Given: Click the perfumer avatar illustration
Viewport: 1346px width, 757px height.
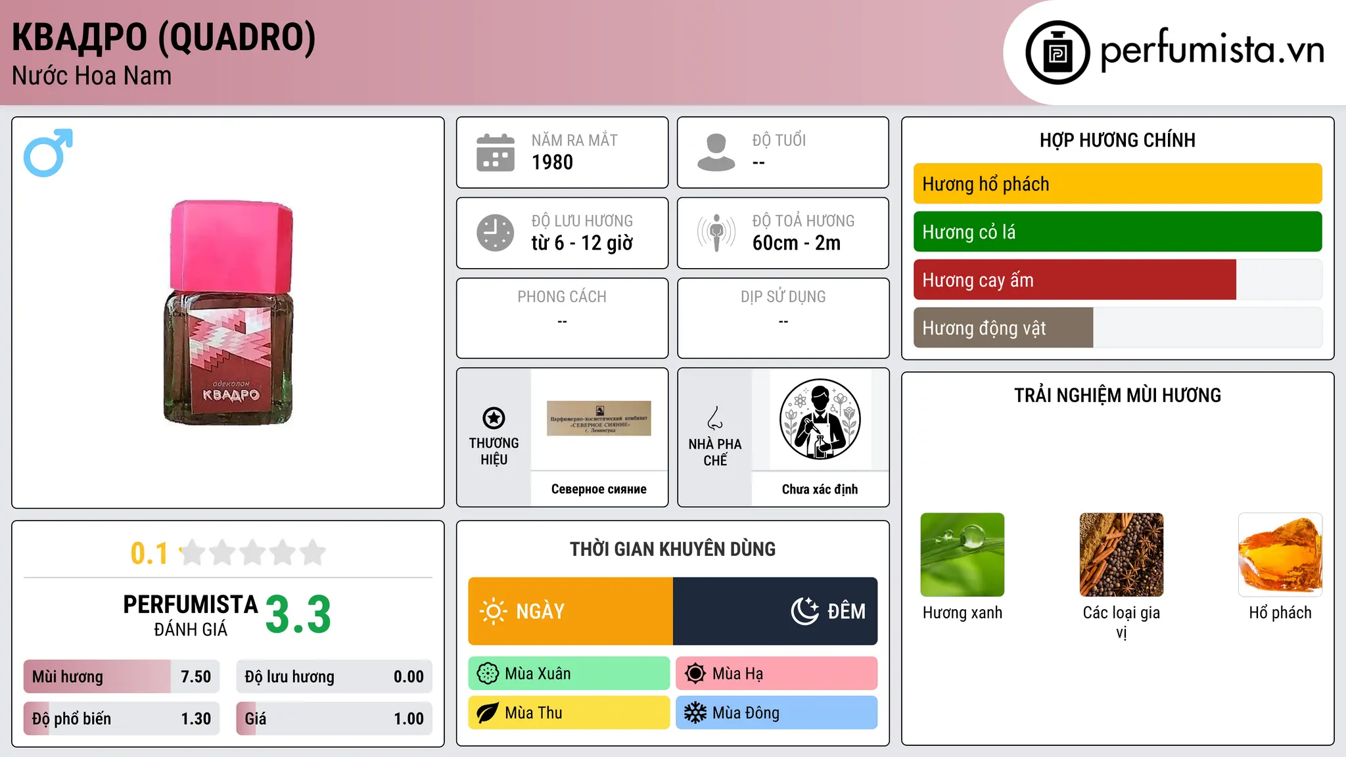Looking at the screenshot, I should click(x=820, y=419).
